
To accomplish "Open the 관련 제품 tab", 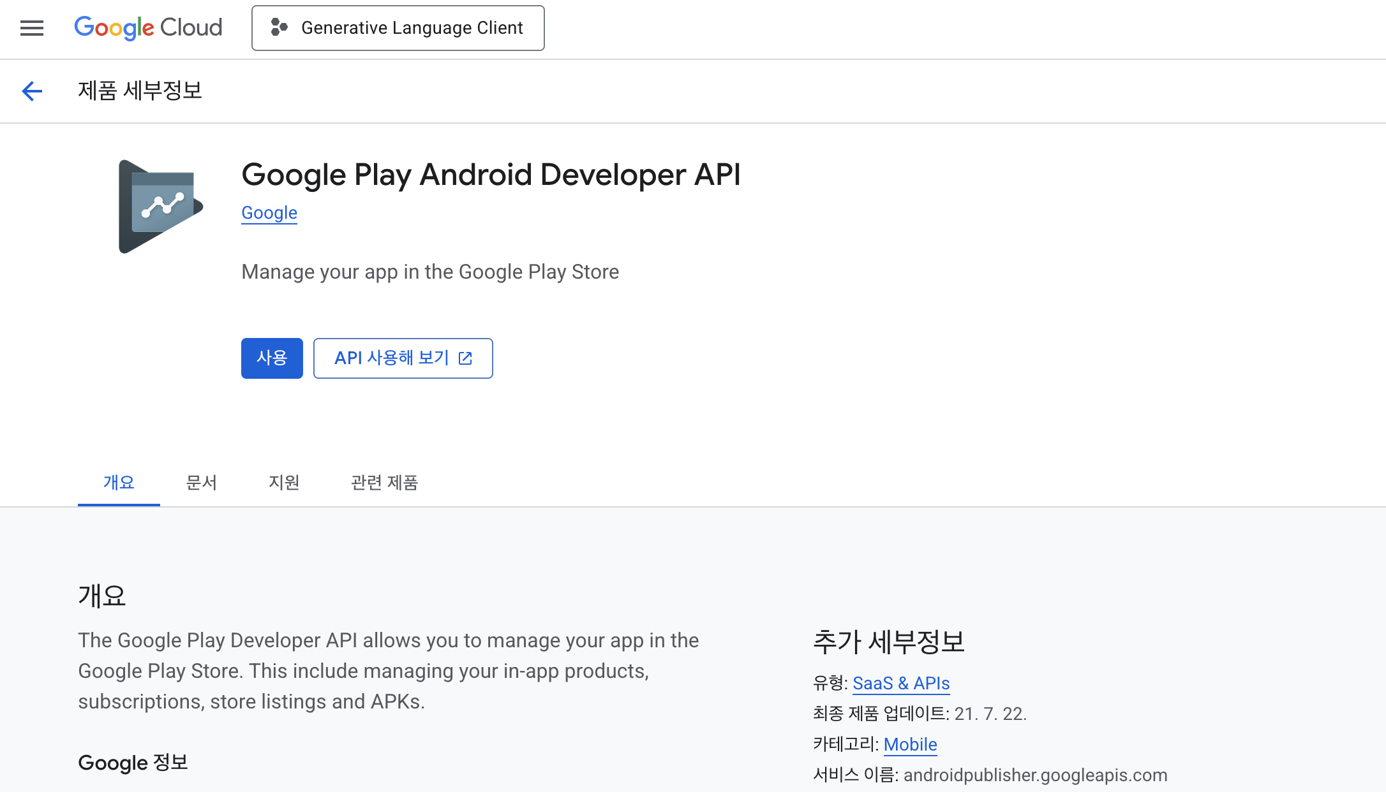I will point(384,483).
